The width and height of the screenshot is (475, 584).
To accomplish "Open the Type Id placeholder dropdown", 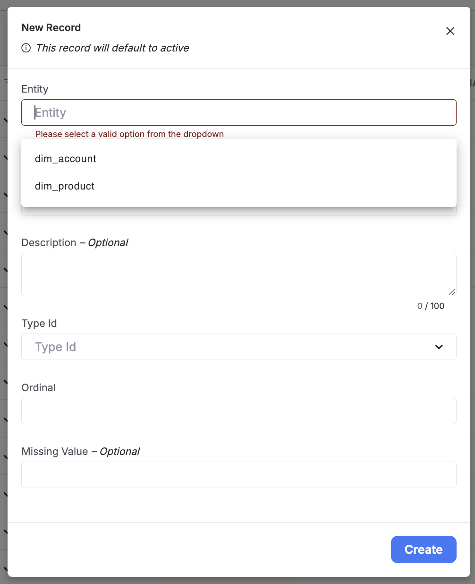I will pos(239,347).
